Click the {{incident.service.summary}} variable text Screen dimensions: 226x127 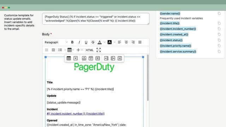tap(178, 52)
